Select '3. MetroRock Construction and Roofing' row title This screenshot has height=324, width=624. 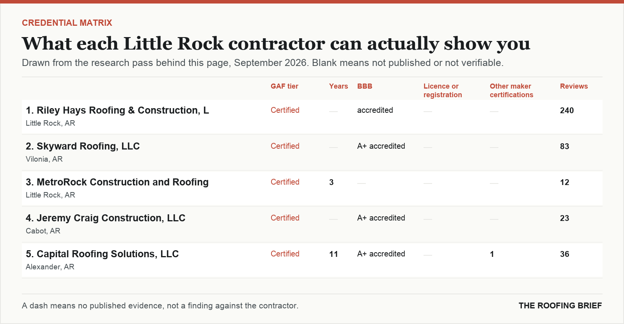(117, 182)
